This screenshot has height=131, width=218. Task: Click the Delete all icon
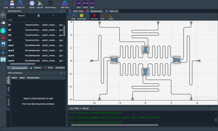pos(20,4)
